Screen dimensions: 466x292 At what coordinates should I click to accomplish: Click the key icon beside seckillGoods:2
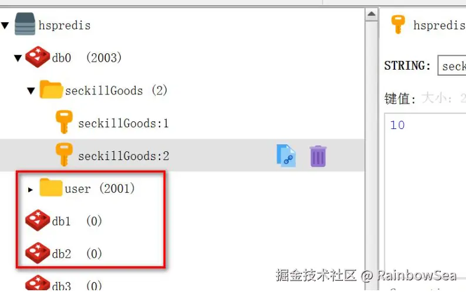(x=64, y=154)
